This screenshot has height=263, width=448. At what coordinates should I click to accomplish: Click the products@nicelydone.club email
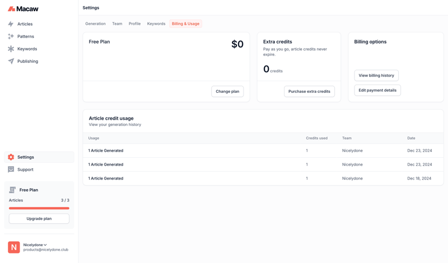(46, 250)
